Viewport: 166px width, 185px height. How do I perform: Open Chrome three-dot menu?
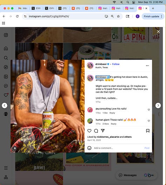tap(161, 16)
